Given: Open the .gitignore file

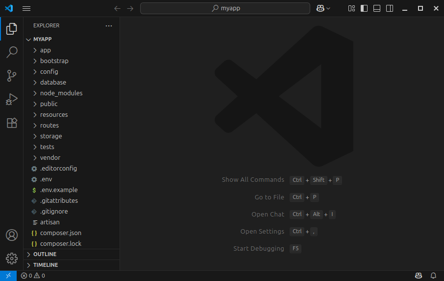Looking at the screenshot, I should (x=72, y=212).
